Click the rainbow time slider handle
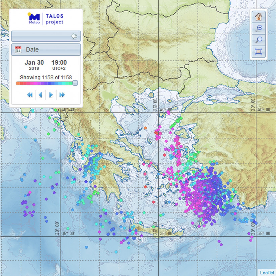This screenshot has width=276, height=276. point(75,83)
